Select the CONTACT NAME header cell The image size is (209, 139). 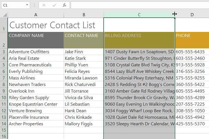point(83,40)
